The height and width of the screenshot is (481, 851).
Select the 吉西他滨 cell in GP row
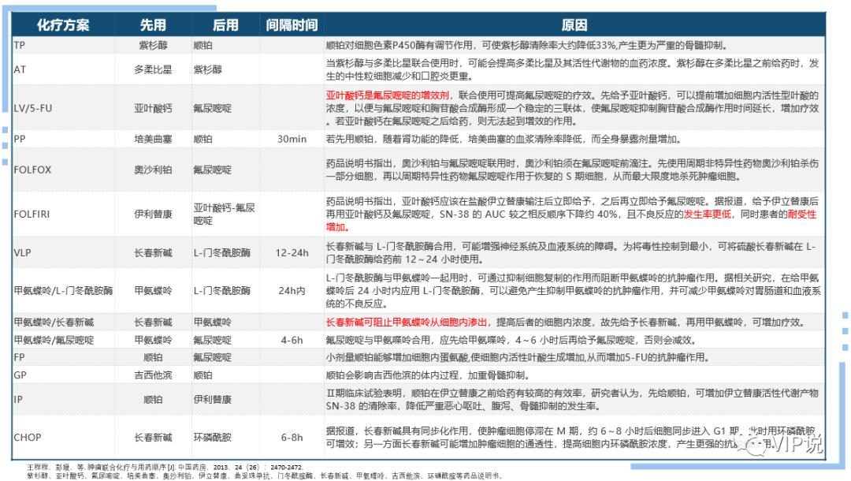[154, 376]
